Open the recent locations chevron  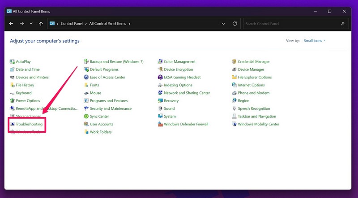click(x=31, y=23)
